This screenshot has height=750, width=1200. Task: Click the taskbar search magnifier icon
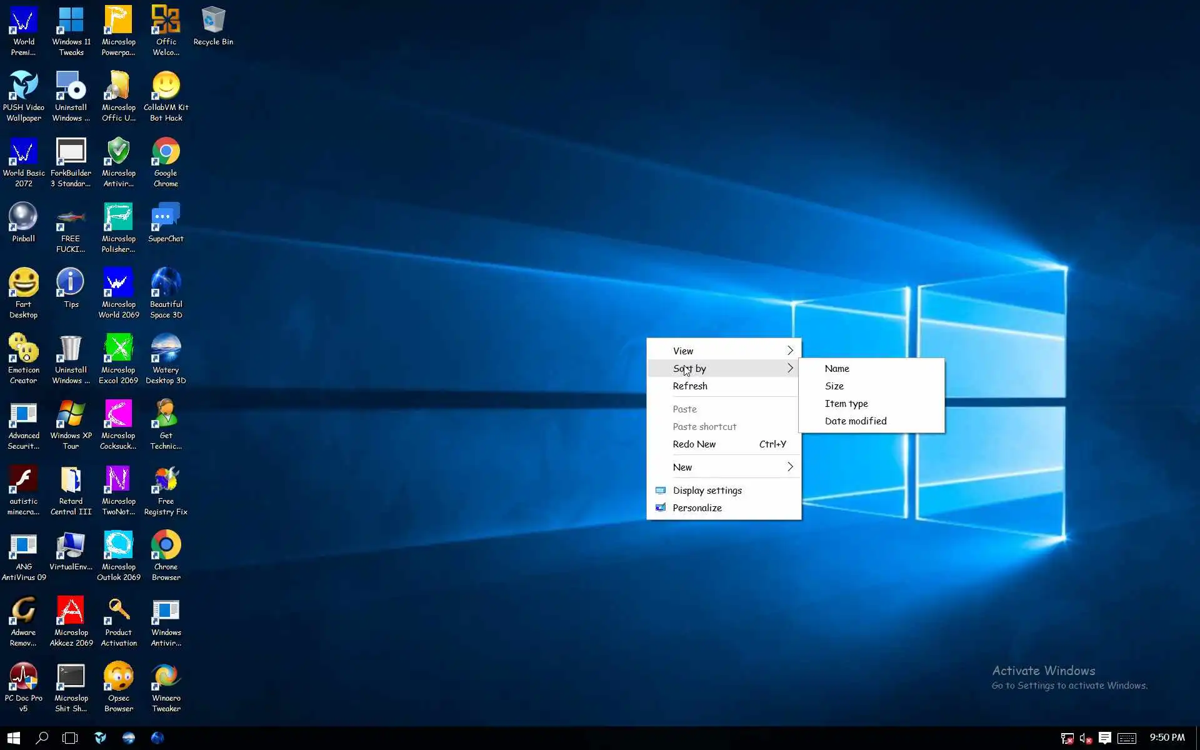(x=42, y=738)
